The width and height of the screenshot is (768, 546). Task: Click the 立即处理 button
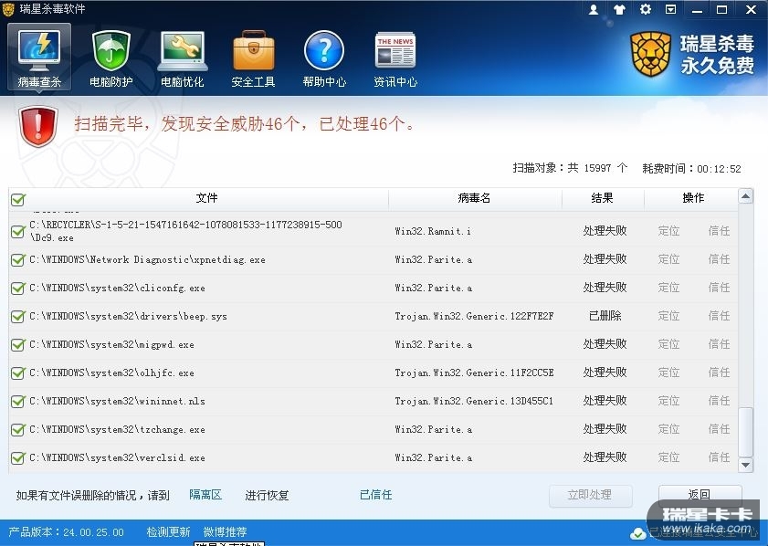pos(590,495)
